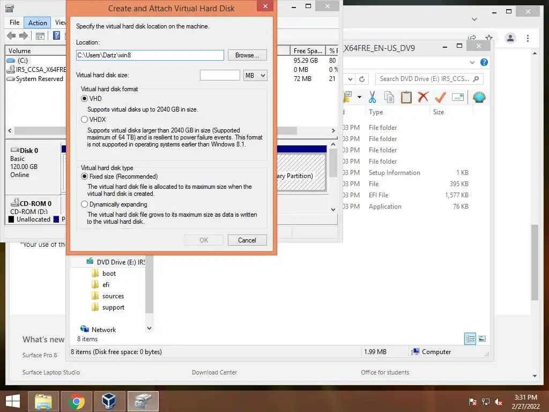The height and width of the screenshot is (412, 549).
Task: Open VirtualBox from taskbar
Action: pyautogui.click(x=109, y=401)
